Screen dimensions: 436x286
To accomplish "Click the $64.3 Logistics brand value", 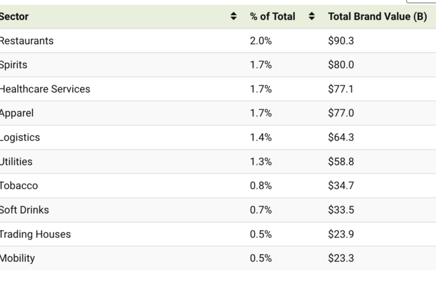I will point(341,137).
